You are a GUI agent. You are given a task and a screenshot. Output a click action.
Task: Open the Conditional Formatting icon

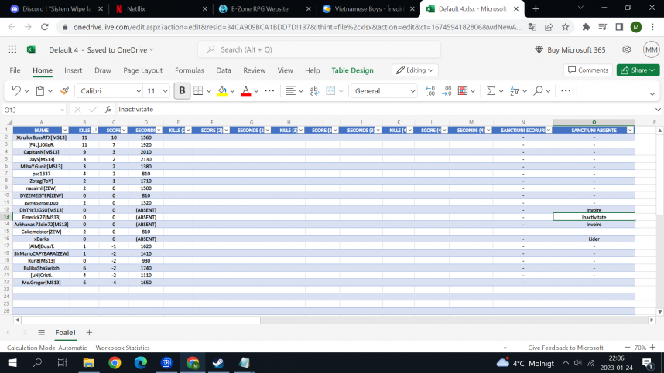click(463, 91)
